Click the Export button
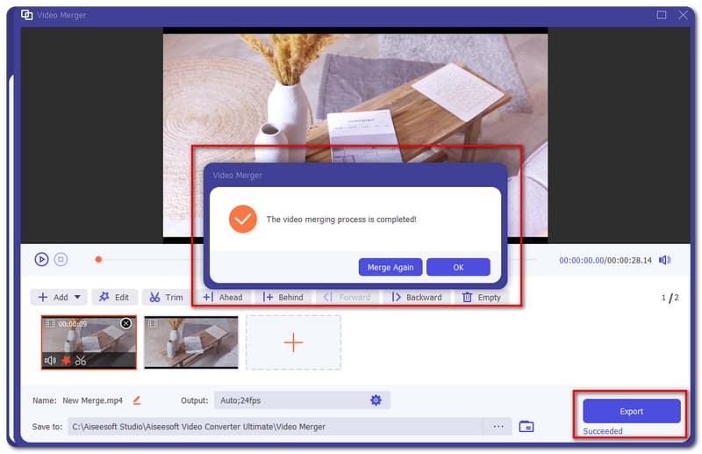Image resolution: width=702 pixels, height=454 pixels. click(x=631, y=411)
